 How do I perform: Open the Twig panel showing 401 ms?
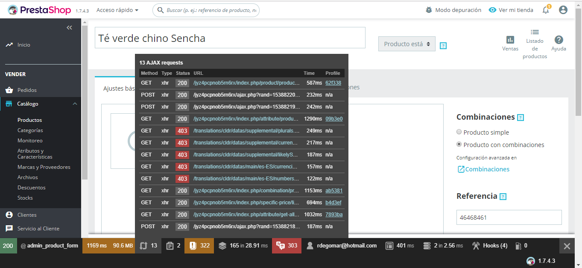(399, 245)
